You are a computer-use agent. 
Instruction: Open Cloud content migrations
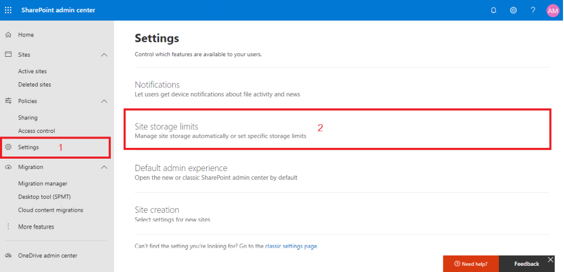pyautogui.click(x=51, y=210)
